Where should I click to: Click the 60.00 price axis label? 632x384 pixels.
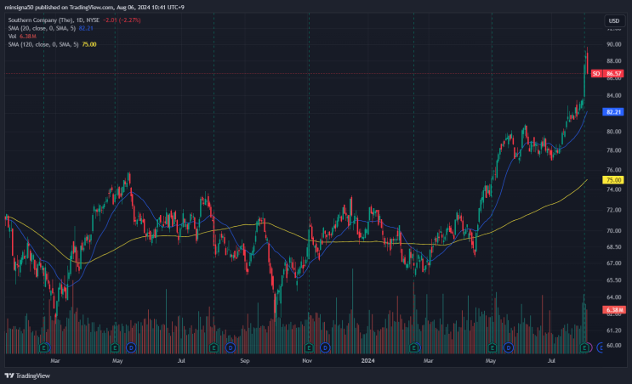click(x=614, y=346)
